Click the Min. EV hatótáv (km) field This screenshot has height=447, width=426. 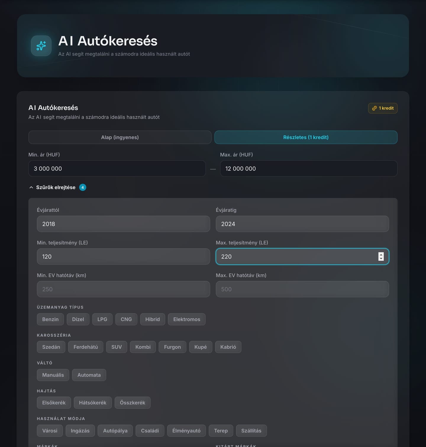pos(123,289)
